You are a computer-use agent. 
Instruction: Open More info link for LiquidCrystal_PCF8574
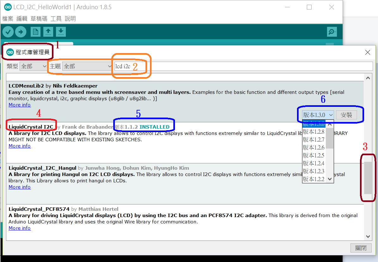[20, 228]
